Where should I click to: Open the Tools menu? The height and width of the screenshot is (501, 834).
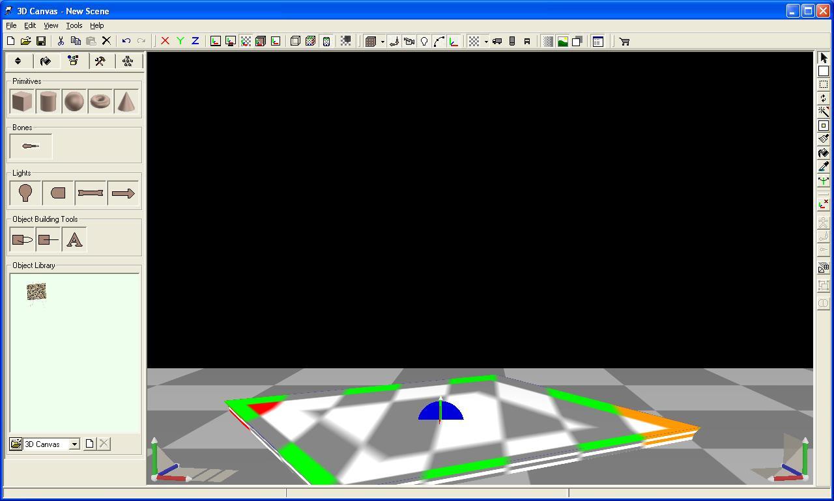pos(74,25)
